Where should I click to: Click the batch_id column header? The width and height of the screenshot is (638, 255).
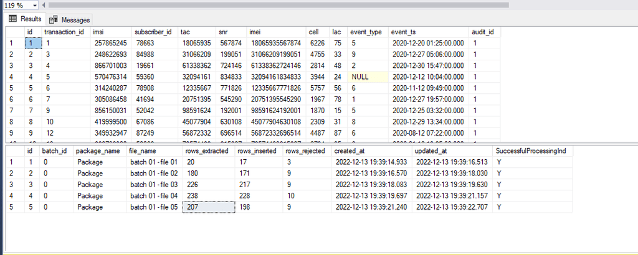tap(57, 151)
